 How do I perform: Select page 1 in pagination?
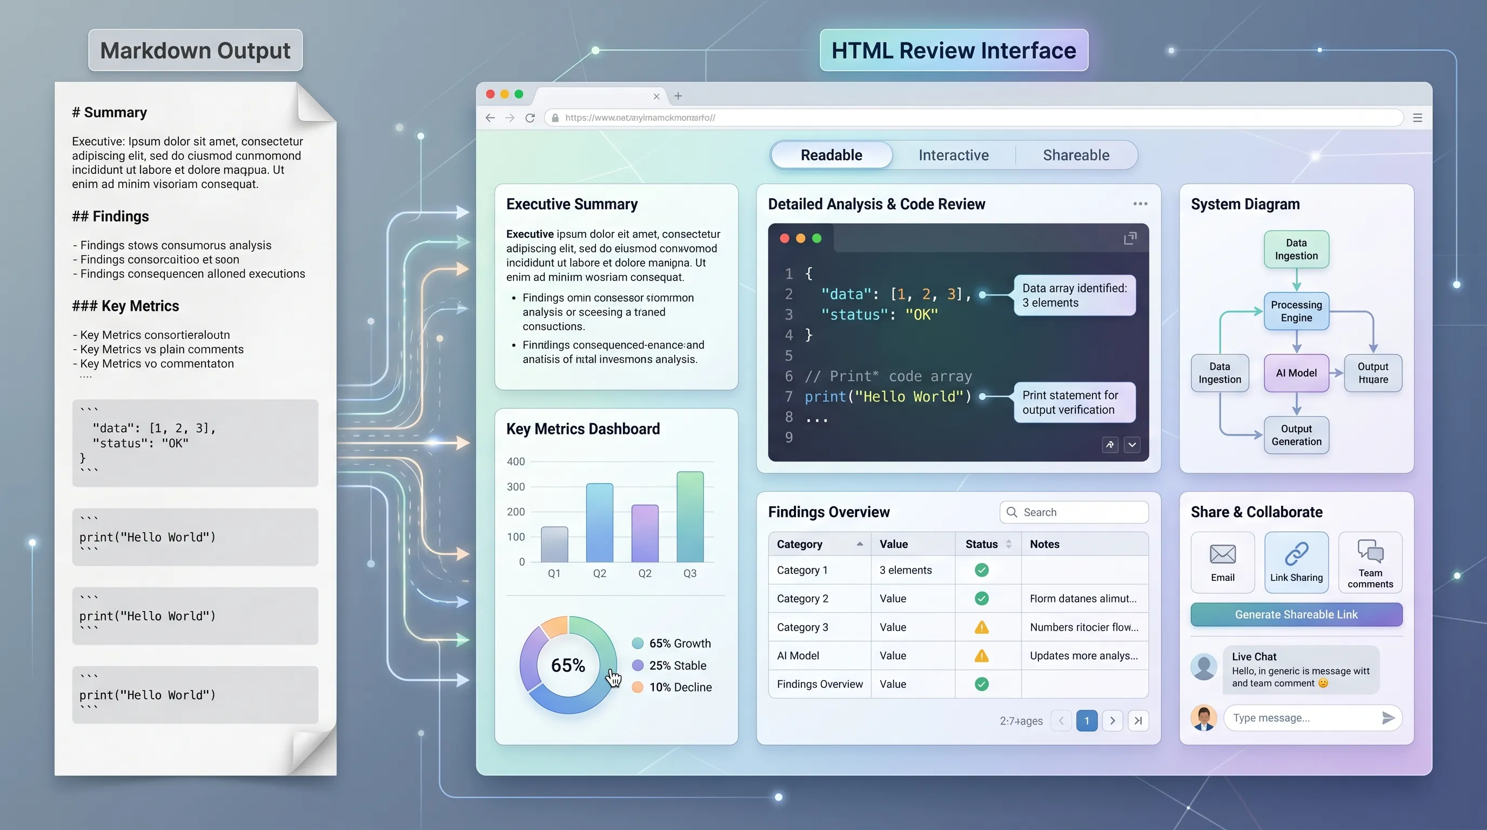coord(1087,720)
